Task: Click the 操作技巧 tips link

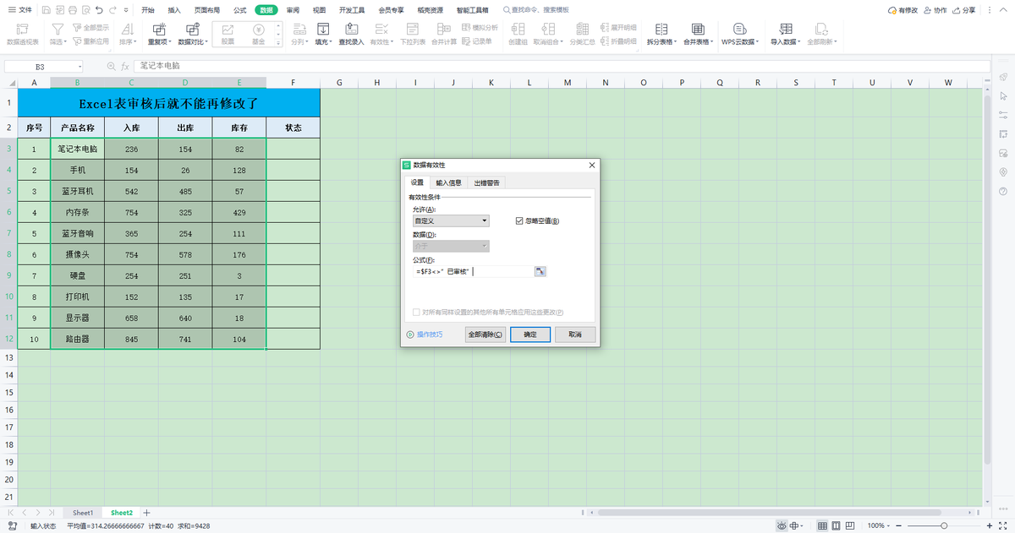Action: click(430, 334)
